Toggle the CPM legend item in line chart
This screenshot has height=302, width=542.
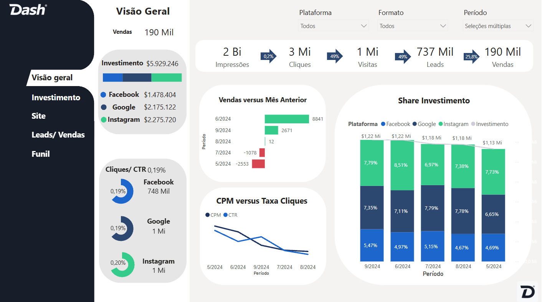(x=213, y=215)
